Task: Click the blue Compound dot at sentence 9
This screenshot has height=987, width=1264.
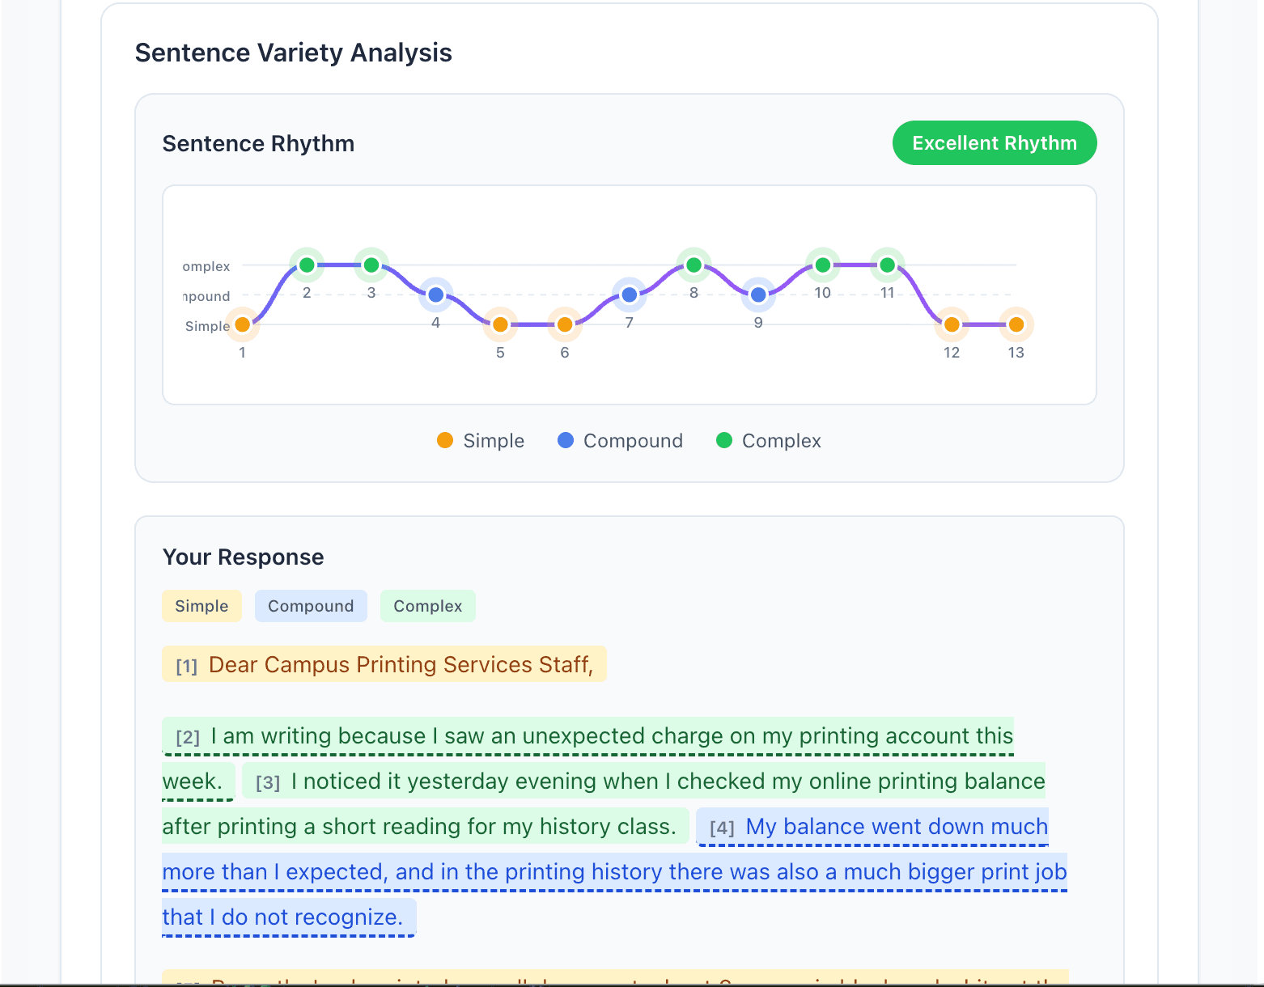Action: [x=757, y=294]
